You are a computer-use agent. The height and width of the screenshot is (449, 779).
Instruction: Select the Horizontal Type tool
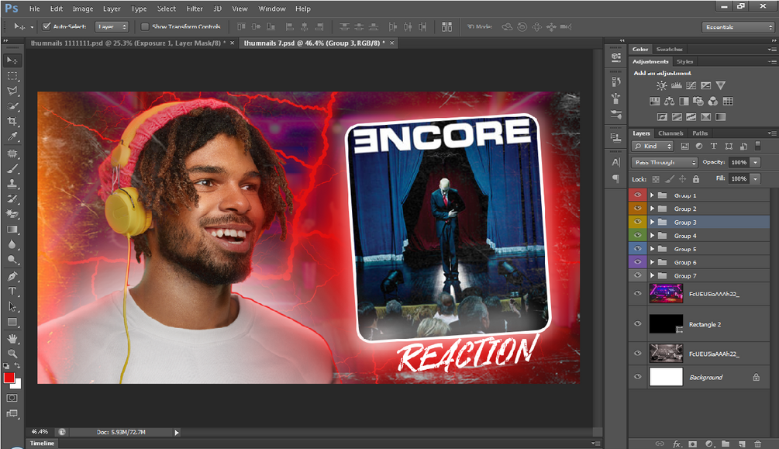click(12, 292)
